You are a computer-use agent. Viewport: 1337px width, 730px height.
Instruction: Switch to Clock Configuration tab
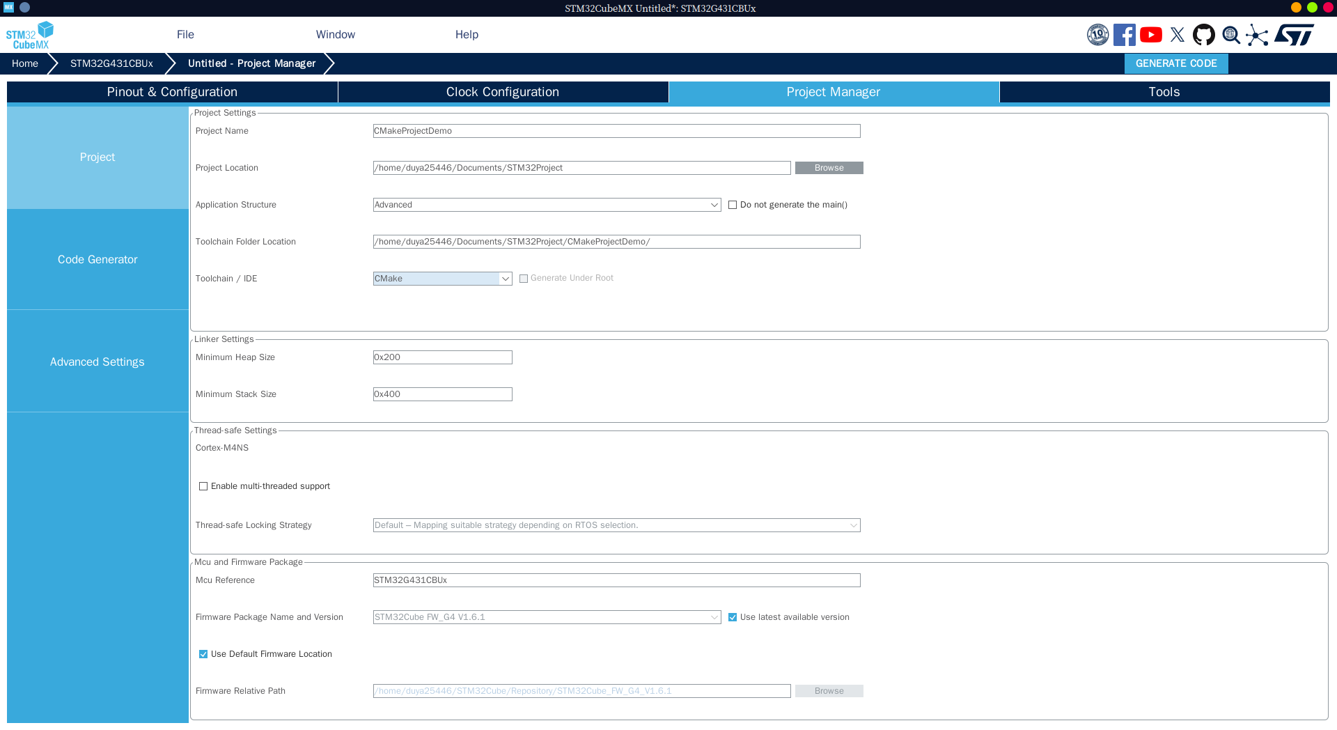pos(503,92)
